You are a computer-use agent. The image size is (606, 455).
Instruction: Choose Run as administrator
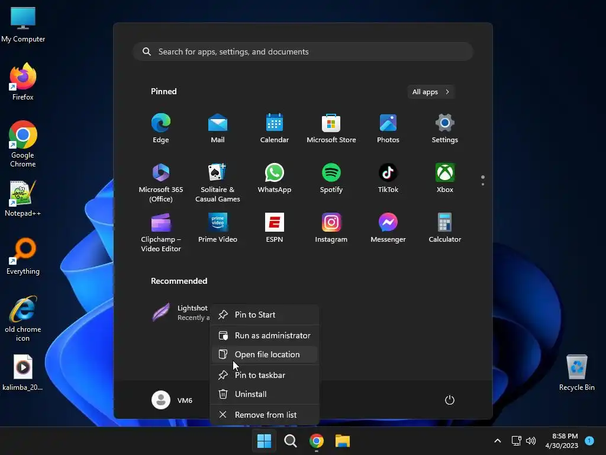265,335
